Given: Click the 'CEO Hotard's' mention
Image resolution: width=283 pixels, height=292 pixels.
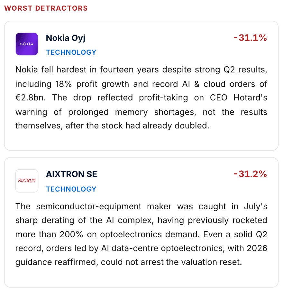Looking at the screenshot, I should pyautogui.click(x=239, y=98).
